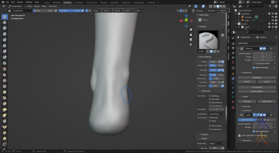Viewport: 279px width, 153px height.
Task: Click the zoom magnifier icon in viewport
Action: click(191, 30)
